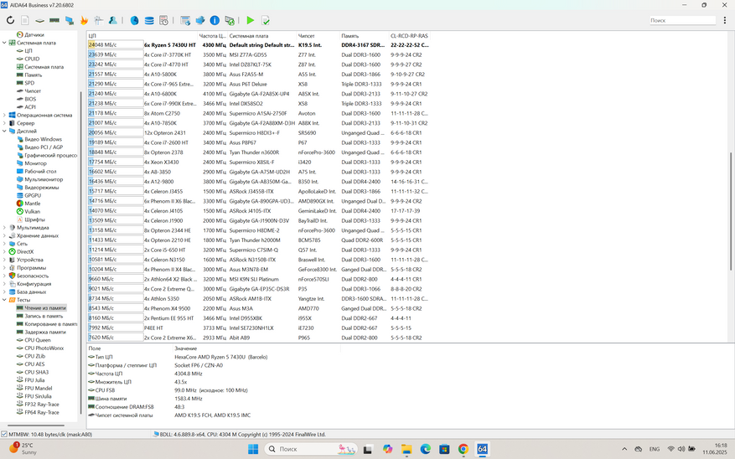This screenshot has width=735, height=459.
Task: Open Google Chrome from the taskbar
Action: tap(463, 449)
